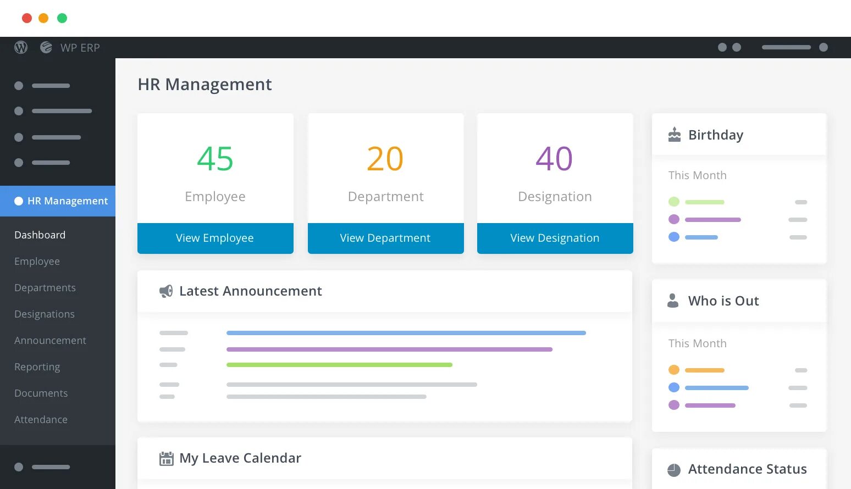Open the Employee submenu item
This screenshot has height=489, width=851.
click(37, 262)
